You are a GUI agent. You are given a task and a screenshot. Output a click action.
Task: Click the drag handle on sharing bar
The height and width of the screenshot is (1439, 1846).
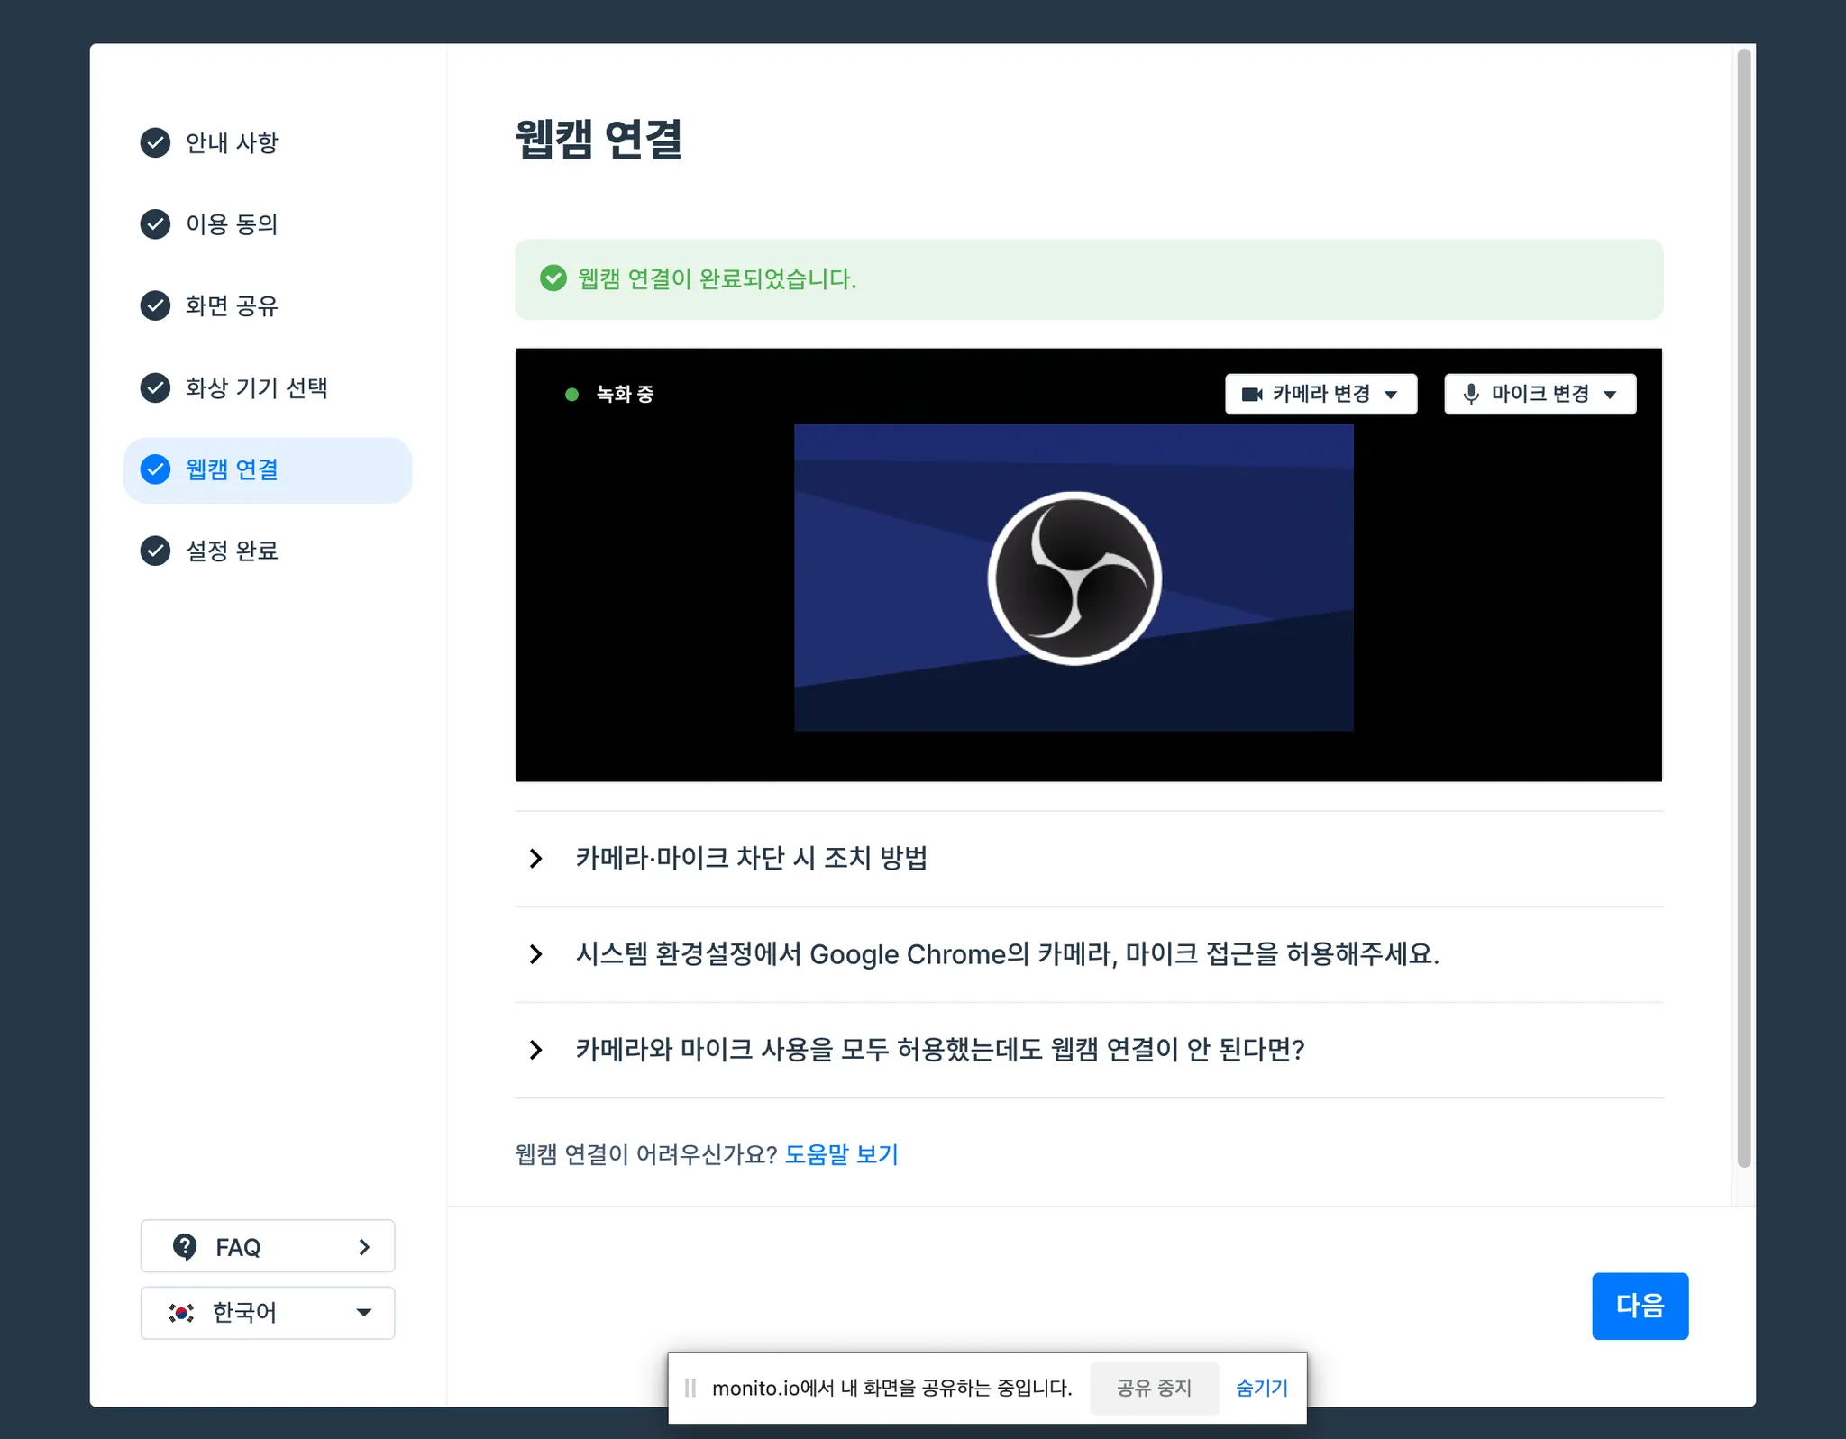click(x=690, y=1388)
